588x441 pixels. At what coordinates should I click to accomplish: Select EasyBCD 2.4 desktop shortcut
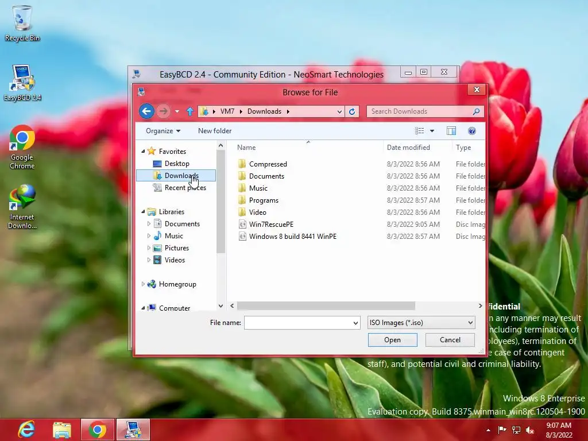click(x=22, y=83)
